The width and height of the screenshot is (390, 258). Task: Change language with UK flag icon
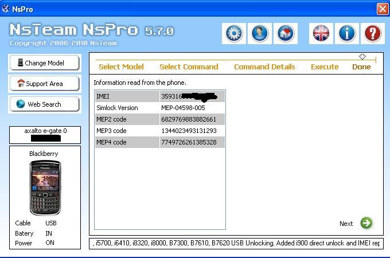click(321, 33)
